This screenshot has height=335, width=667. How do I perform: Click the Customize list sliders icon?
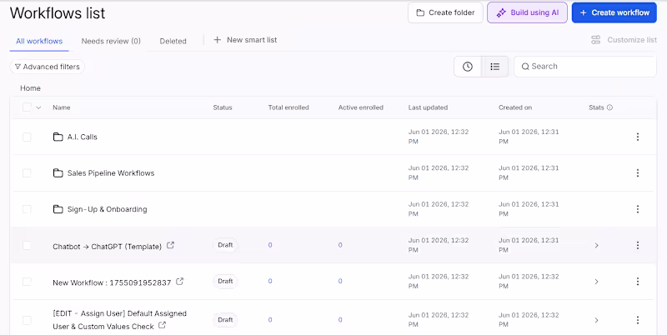tap(596, 40)
